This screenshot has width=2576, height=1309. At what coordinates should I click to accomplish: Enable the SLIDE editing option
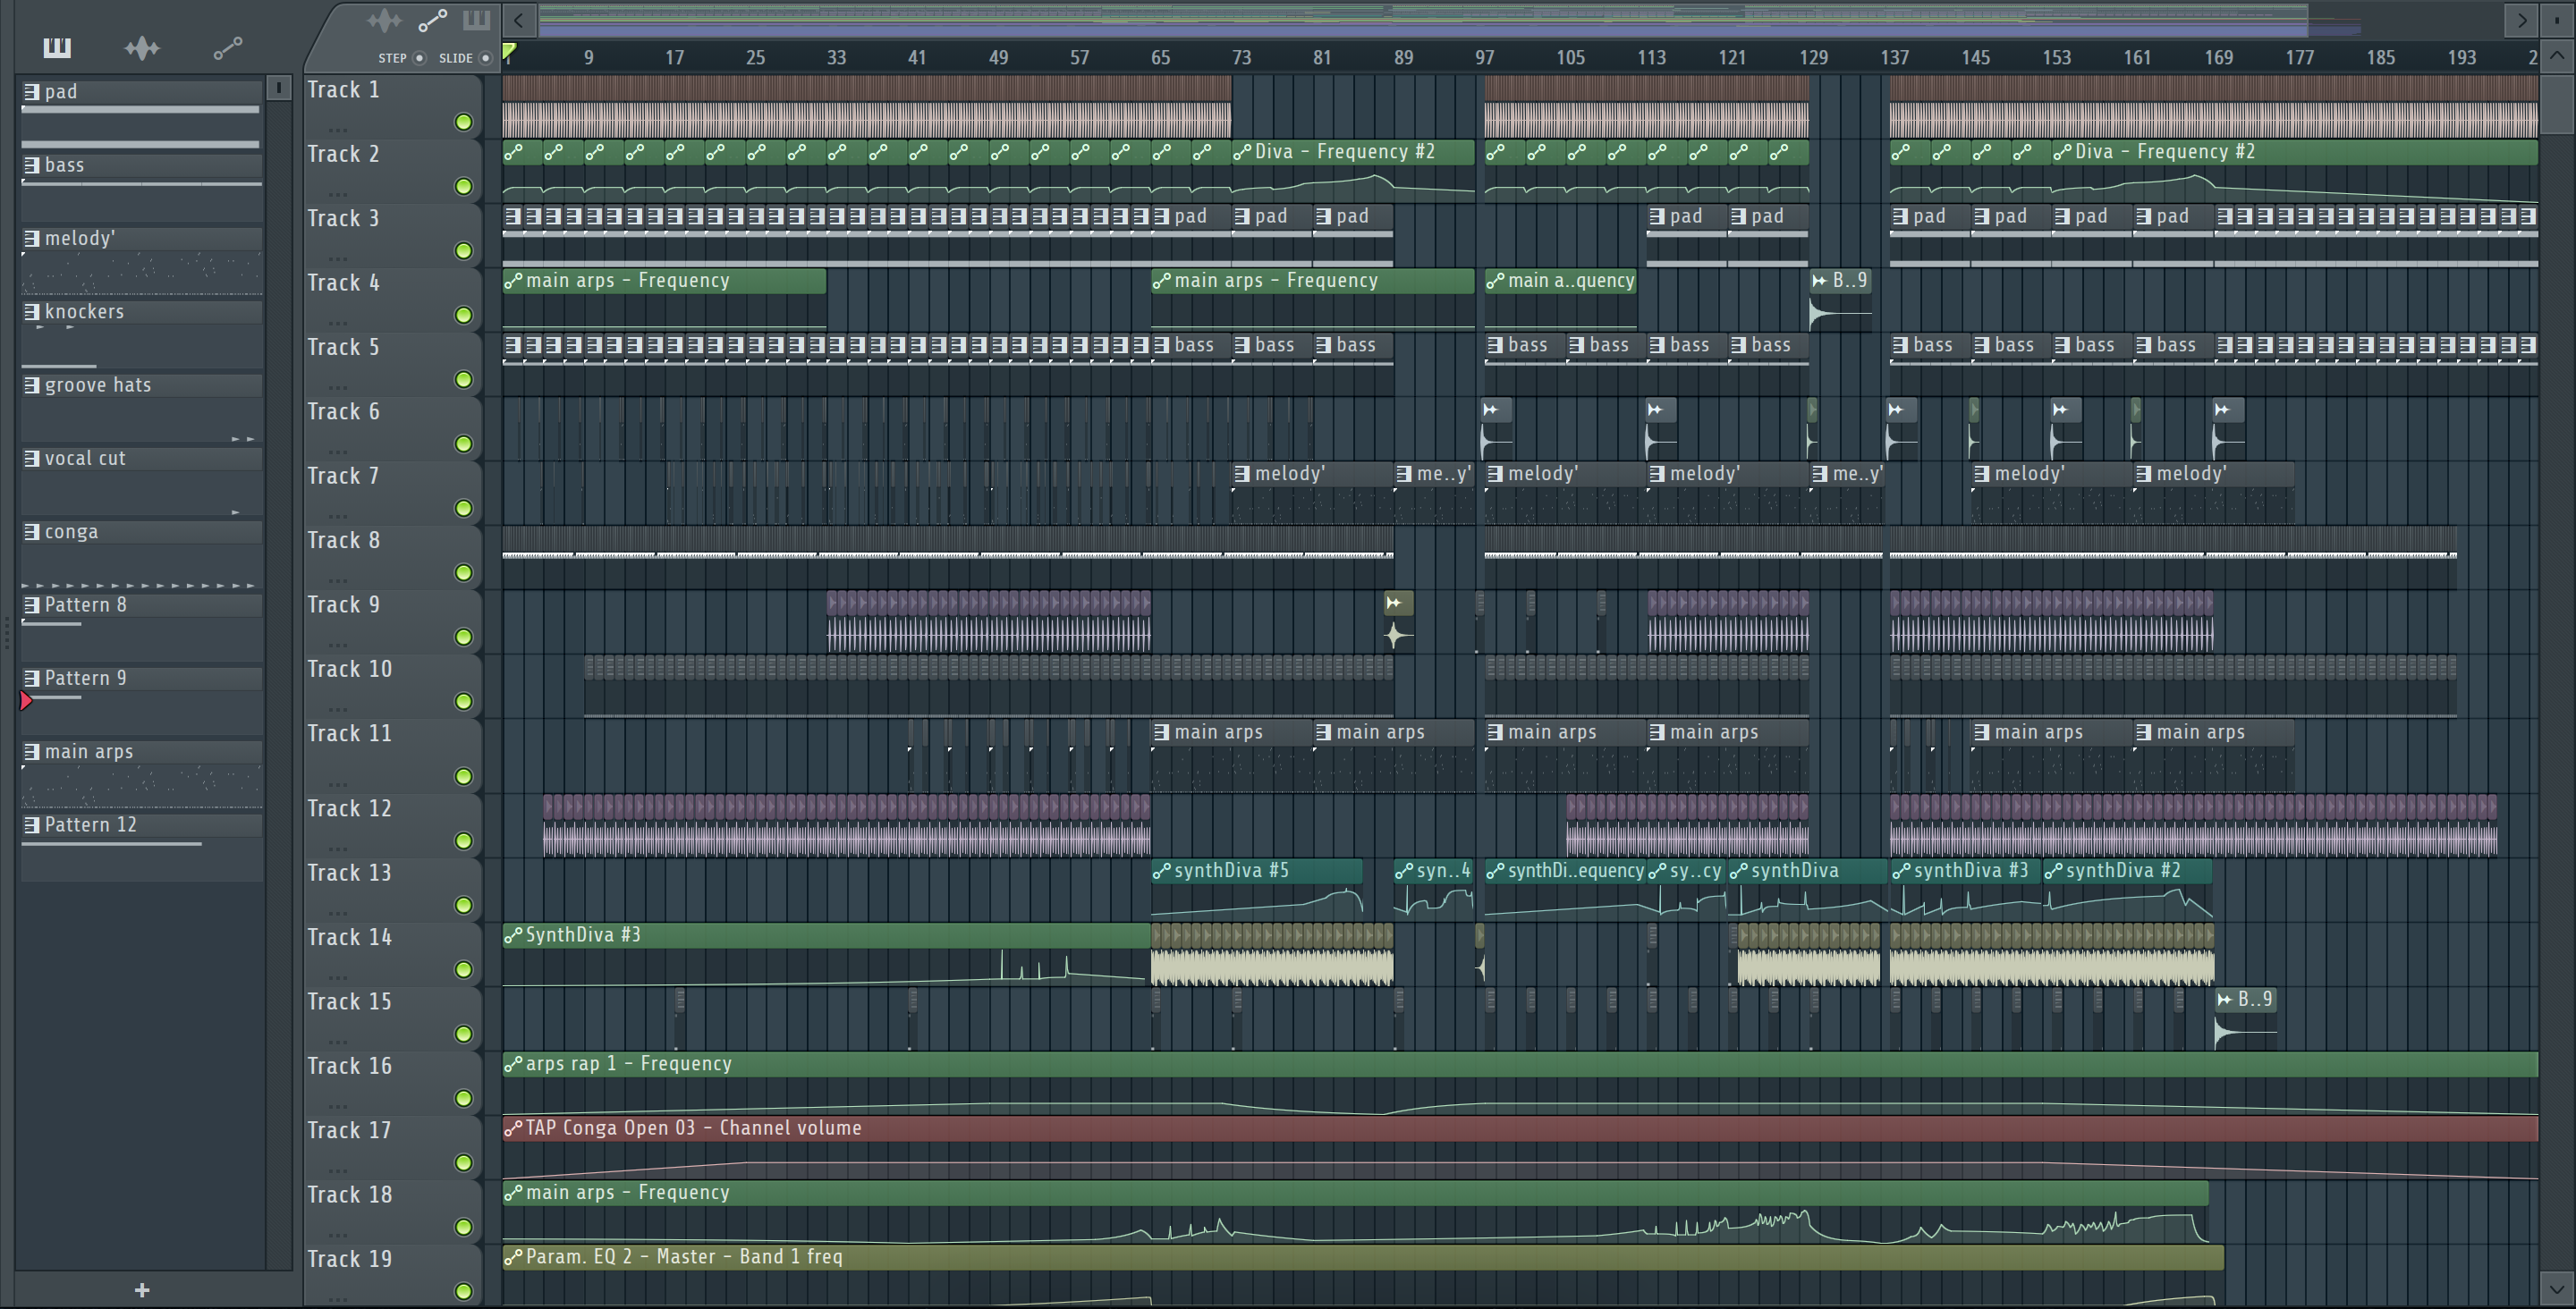click(x=485, y=58)
